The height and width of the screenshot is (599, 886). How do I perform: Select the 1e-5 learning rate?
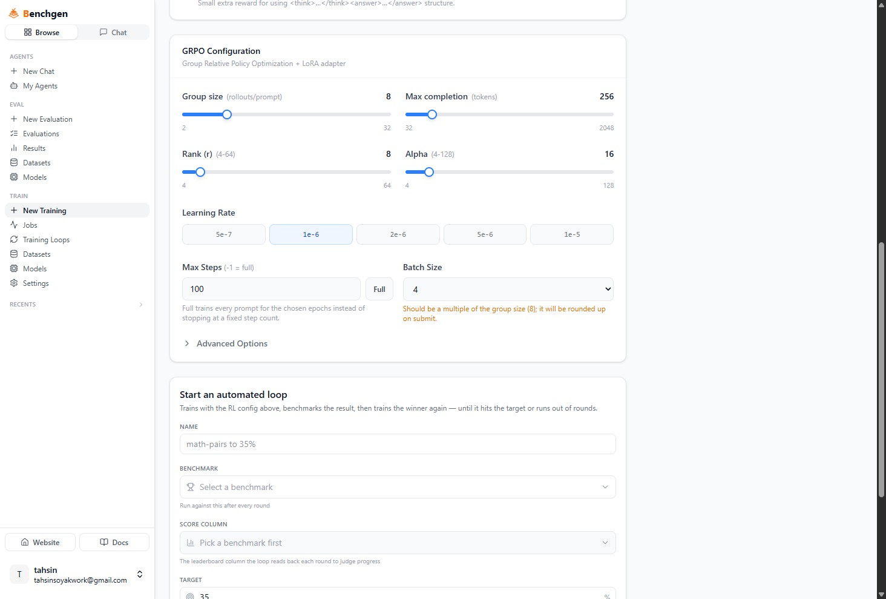pos(572,234)
